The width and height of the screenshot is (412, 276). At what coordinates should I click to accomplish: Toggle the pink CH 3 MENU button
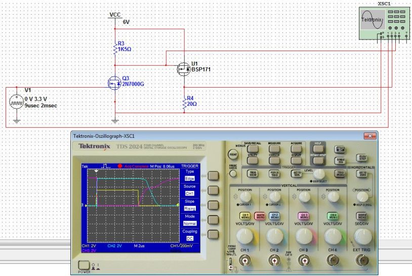(x=304, y=216)
